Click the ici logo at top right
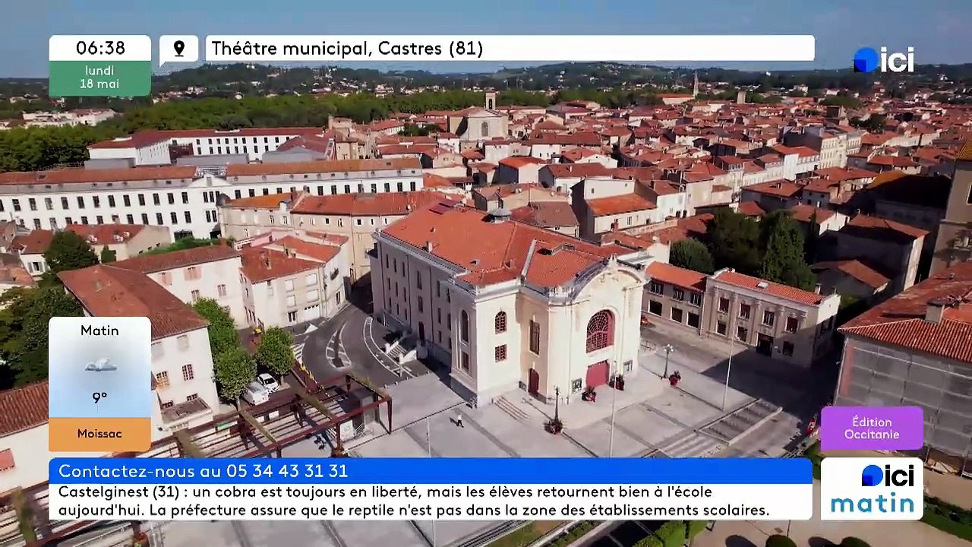The image size is (972, 547). pos(884,60)
